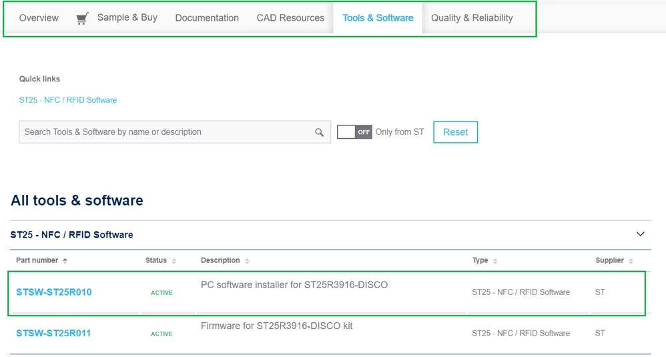Click ACTIVE status of STSW-ST25R011
This screenshot has height=357, width=666.
pyautogui.click(x=161, y=334)
